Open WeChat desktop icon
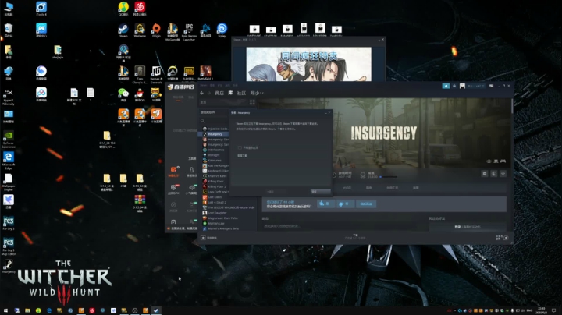Viewport: 562px width, 315px height. 123,95
